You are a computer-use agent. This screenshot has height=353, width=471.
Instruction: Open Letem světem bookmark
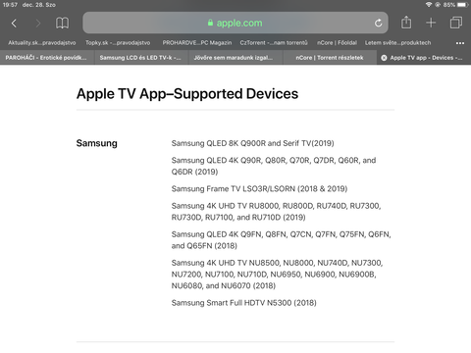[397, 43]
